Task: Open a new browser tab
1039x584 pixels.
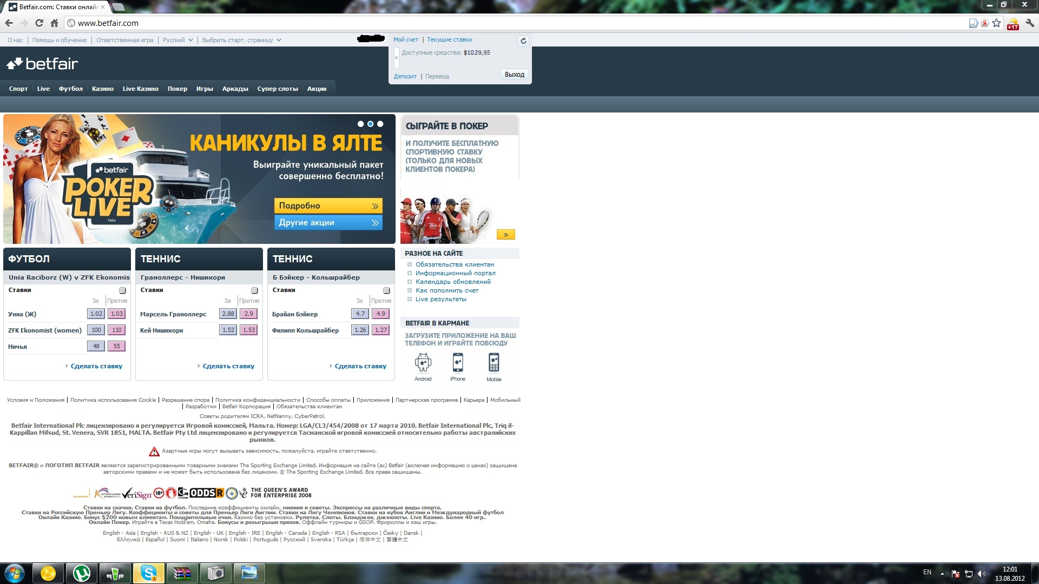Action: click(x=118, y=7)
